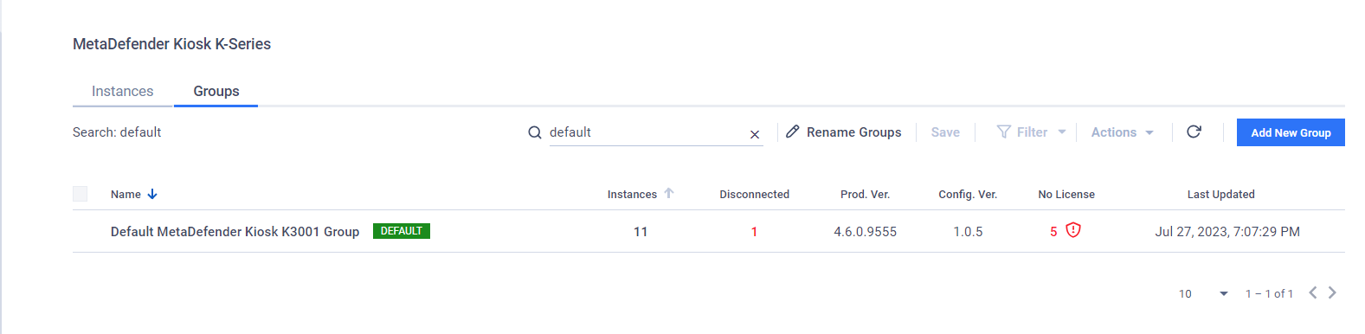Refresh the groups list
This screenshot has width=1365, height=334.
[x=1194, y=132]
